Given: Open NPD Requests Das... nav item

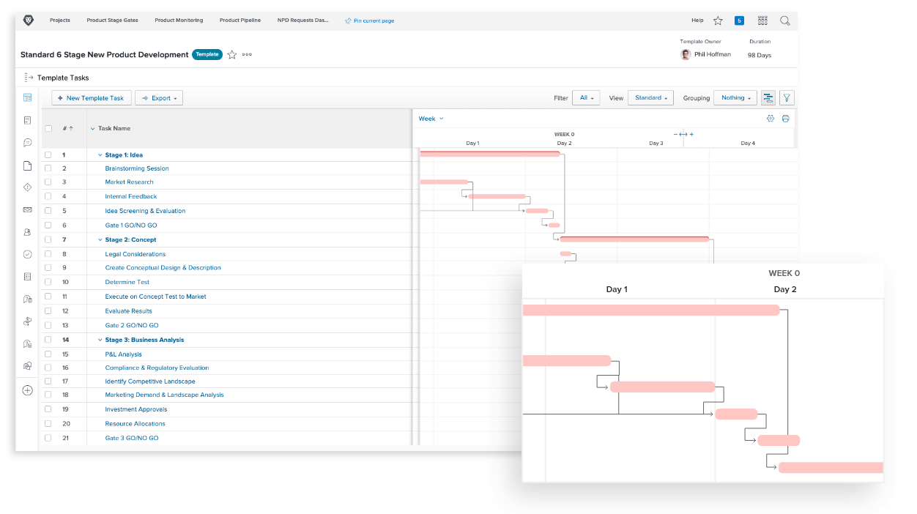Looking at the screenshot, I should 303,21.
